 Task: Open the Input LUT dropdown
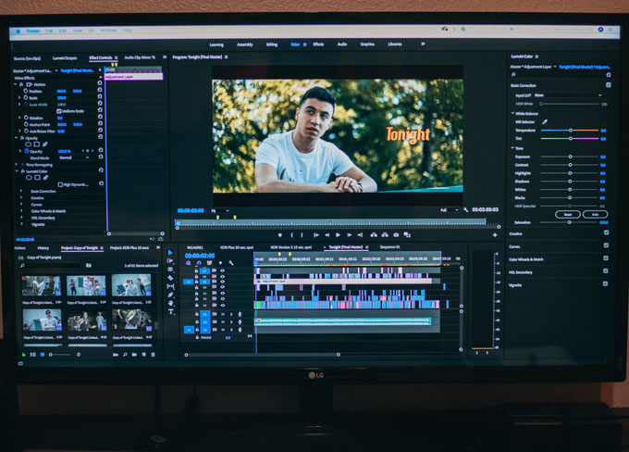[569, 95]
